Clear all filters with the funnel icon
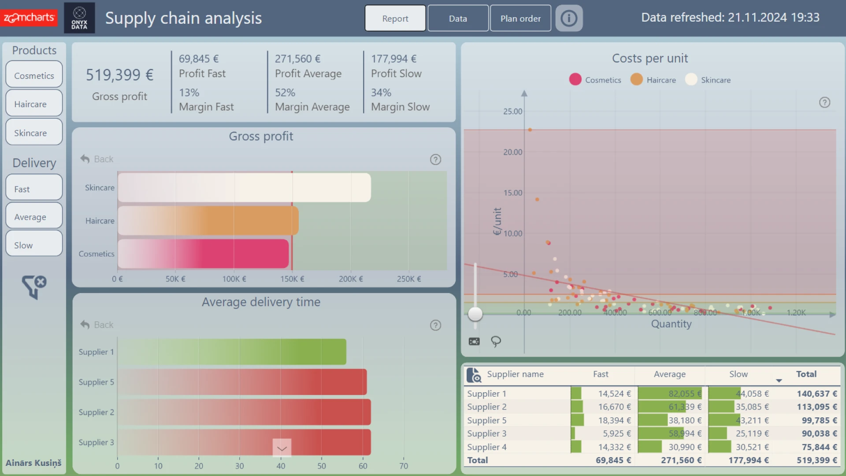Screen dimensions: 846x476 pos(34,287)
